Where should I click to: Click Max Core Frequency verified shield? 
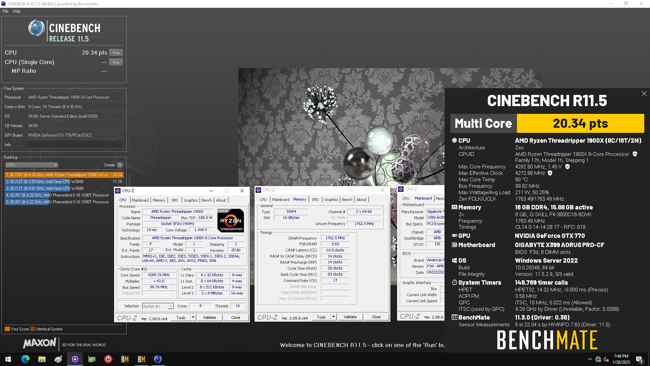pyautogui.click(x=567, y=167)
